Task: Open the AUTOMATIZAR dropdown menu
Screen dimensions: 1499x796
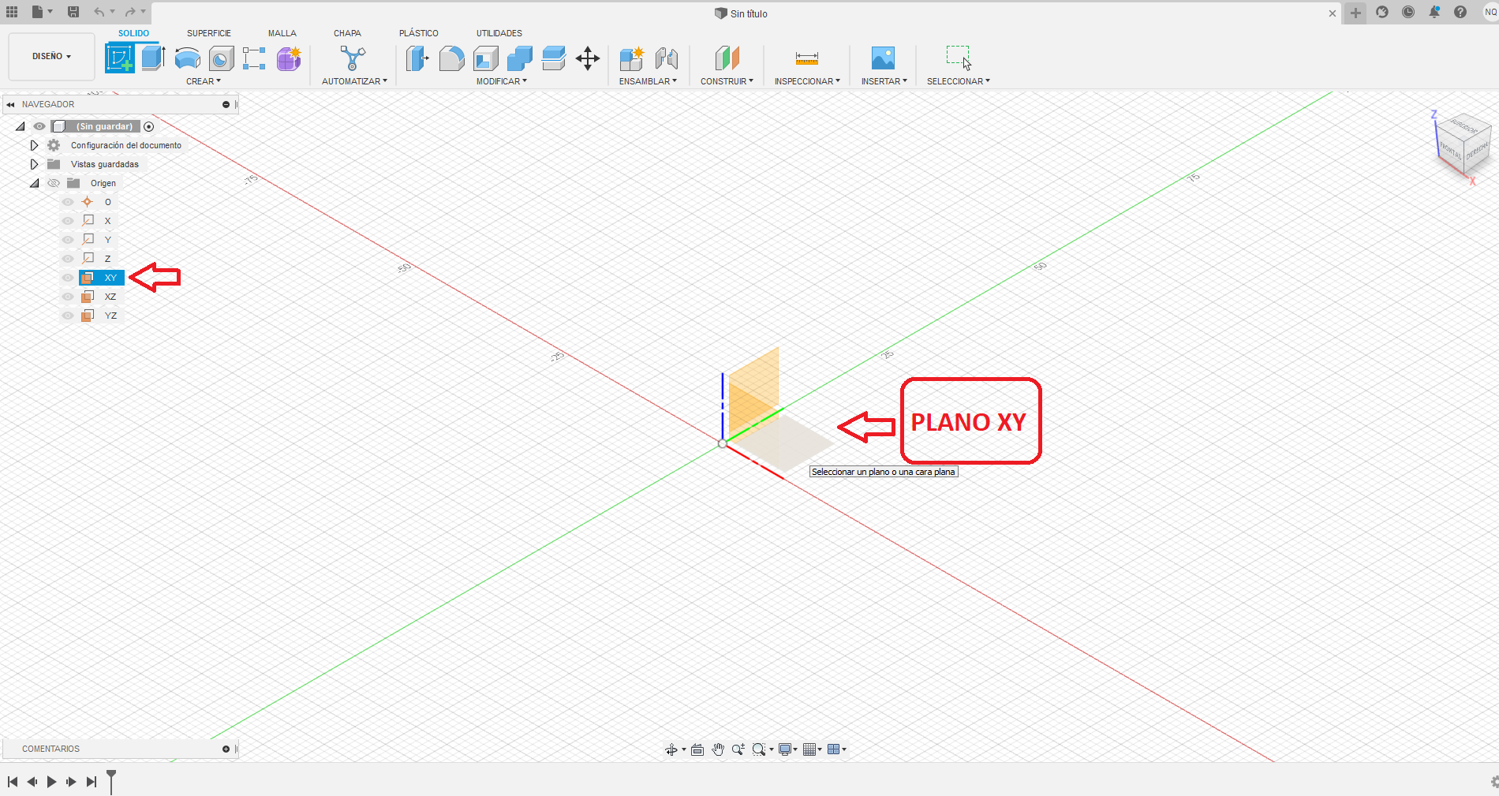Action: tap(354, 81)
